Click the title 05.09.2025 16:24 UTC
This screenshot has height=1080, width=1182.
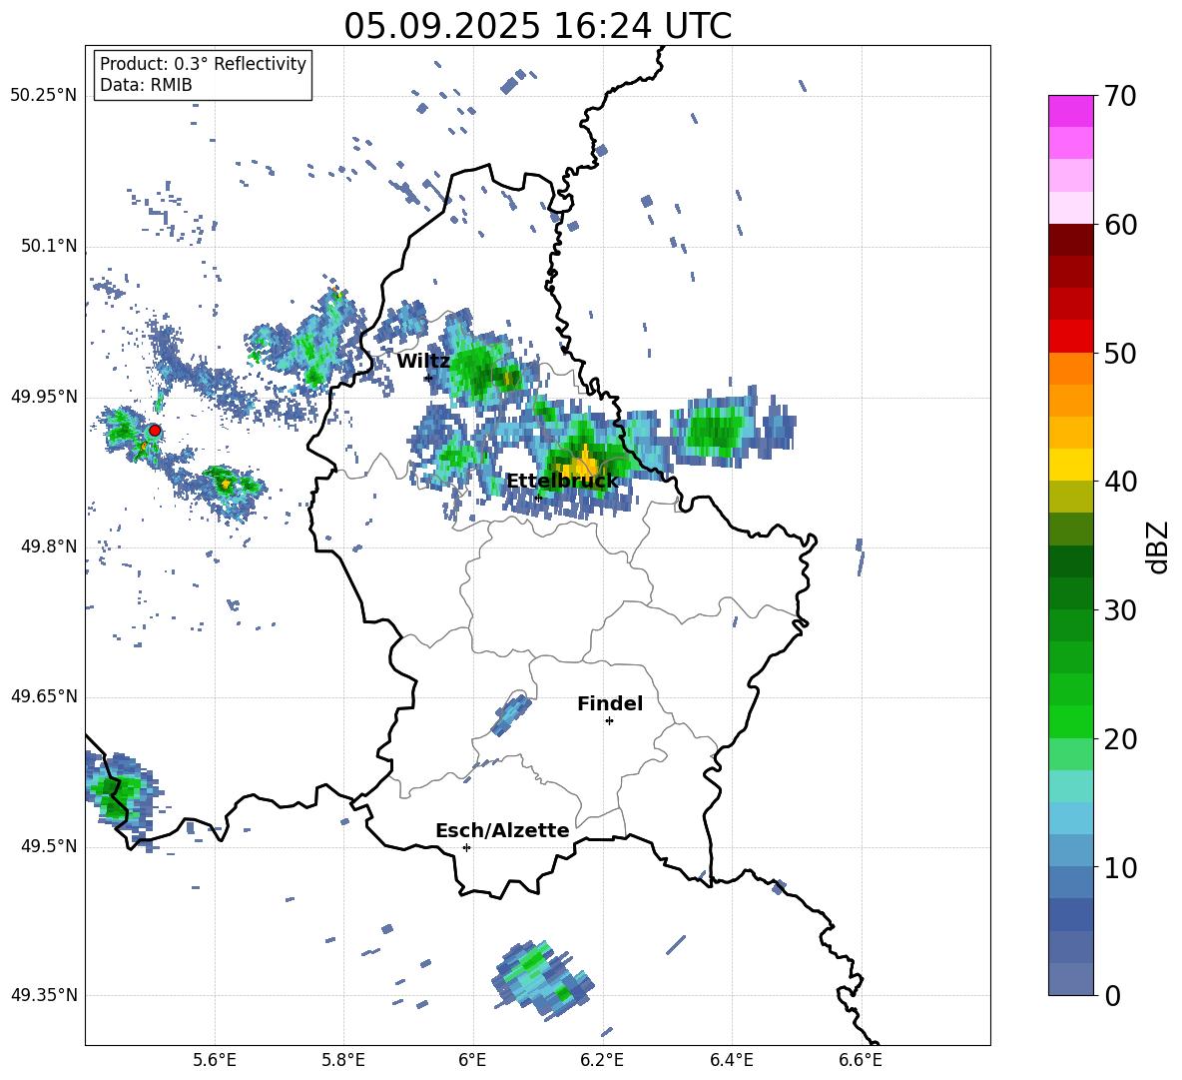(x=537, y=26)
